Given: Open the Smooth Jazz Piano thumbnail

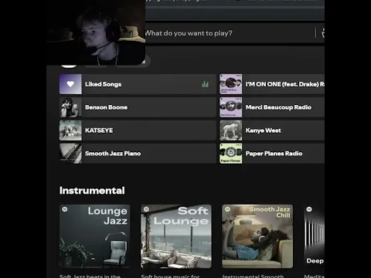Looking at the screenshot, I should click(x=70, y=154).
